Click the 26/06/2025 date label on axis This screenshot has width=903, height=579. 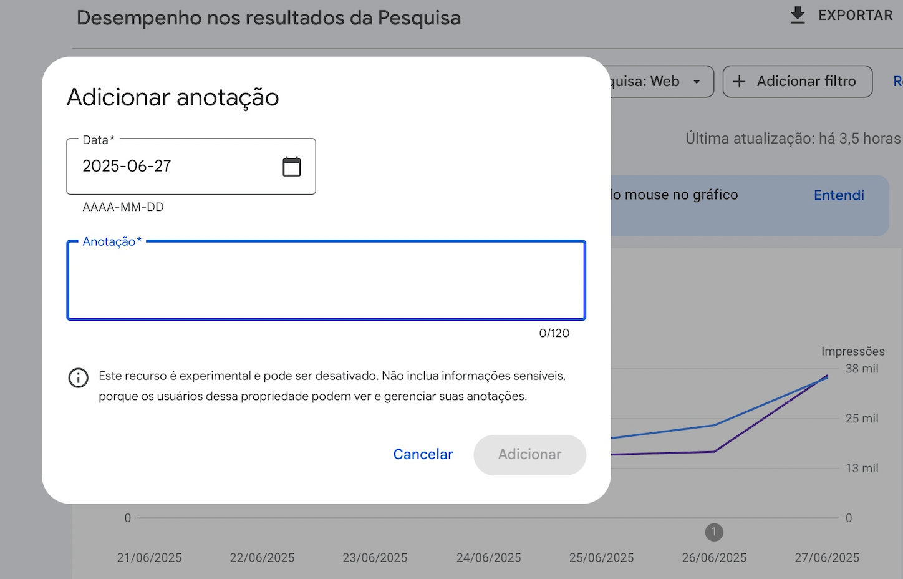coord(714,558)
